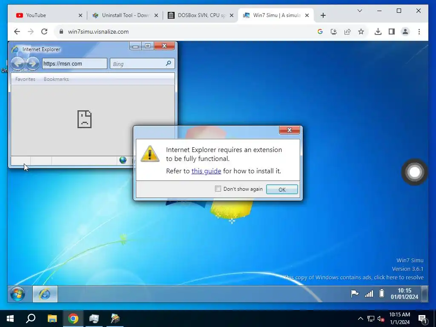Click the Windows network tray icon
This screenshot has height=327, width=436.
(x=371, y=318)
